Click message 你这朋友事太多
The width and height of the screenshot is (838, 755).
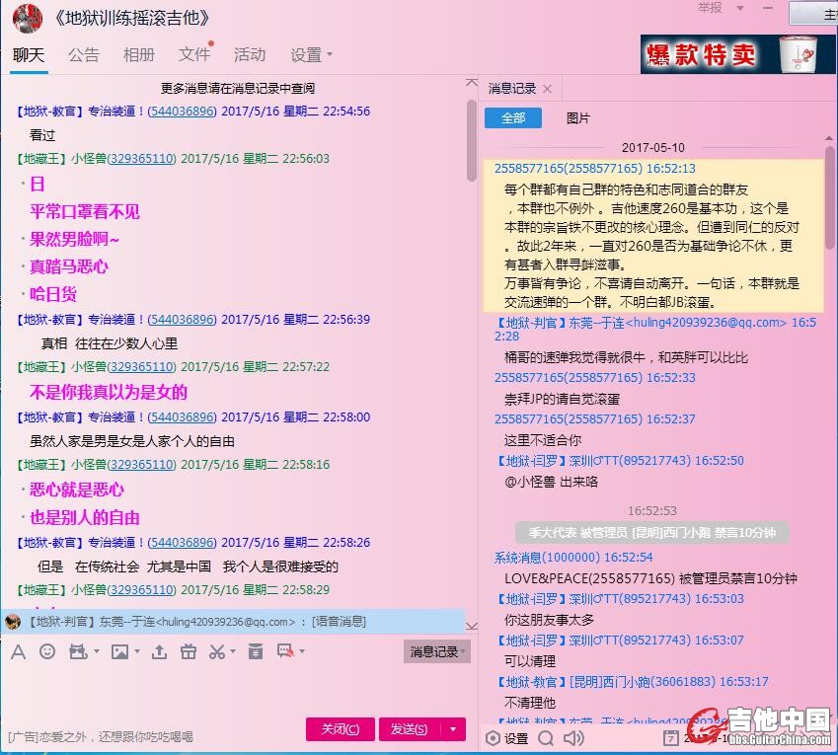pyautogui.click(x=549, y=620)
